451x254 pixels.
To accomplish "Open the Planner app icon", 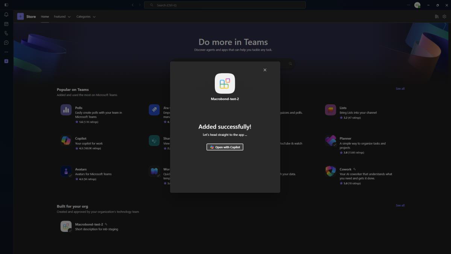I will point(331,140).
